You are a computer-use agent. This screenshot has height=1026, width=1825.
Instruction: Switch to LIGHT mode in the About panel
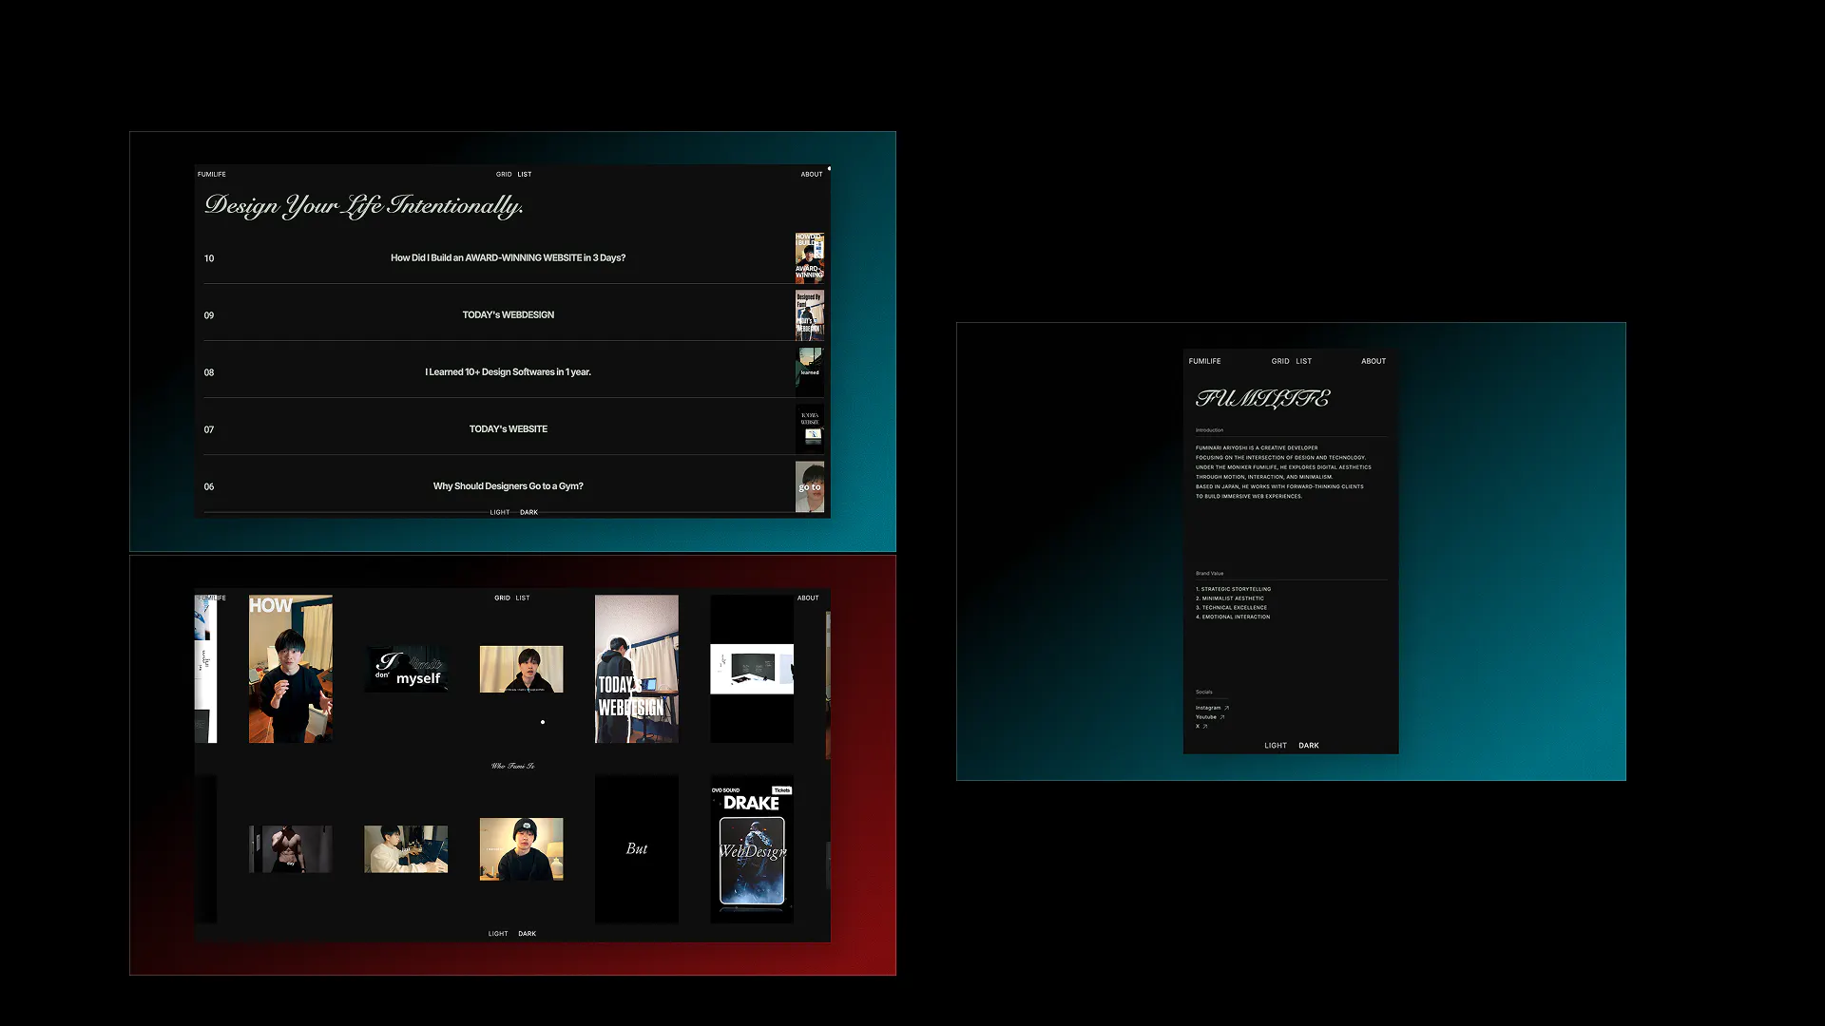tap(1276, 746)
